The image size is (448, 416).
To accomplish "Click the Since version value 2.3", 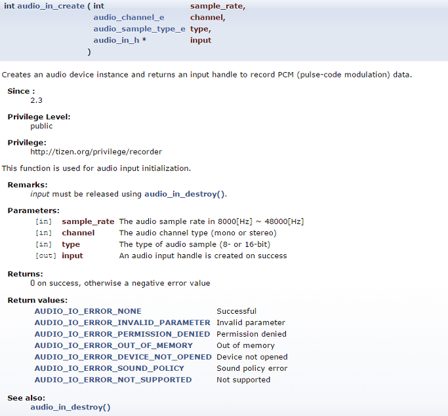I will point(36,100).
